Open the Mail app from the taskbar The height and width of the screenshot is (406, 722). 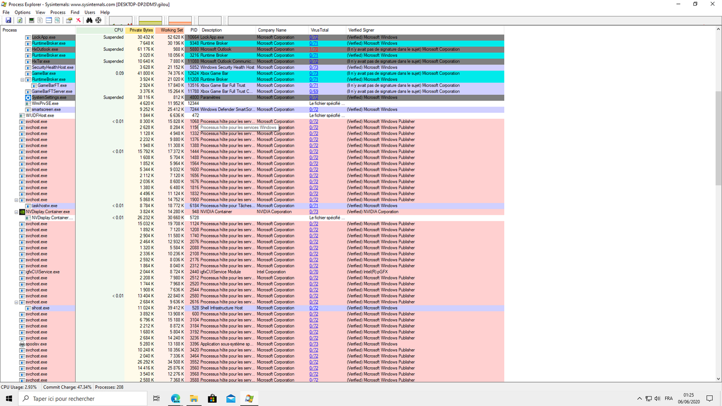(231, 399)
